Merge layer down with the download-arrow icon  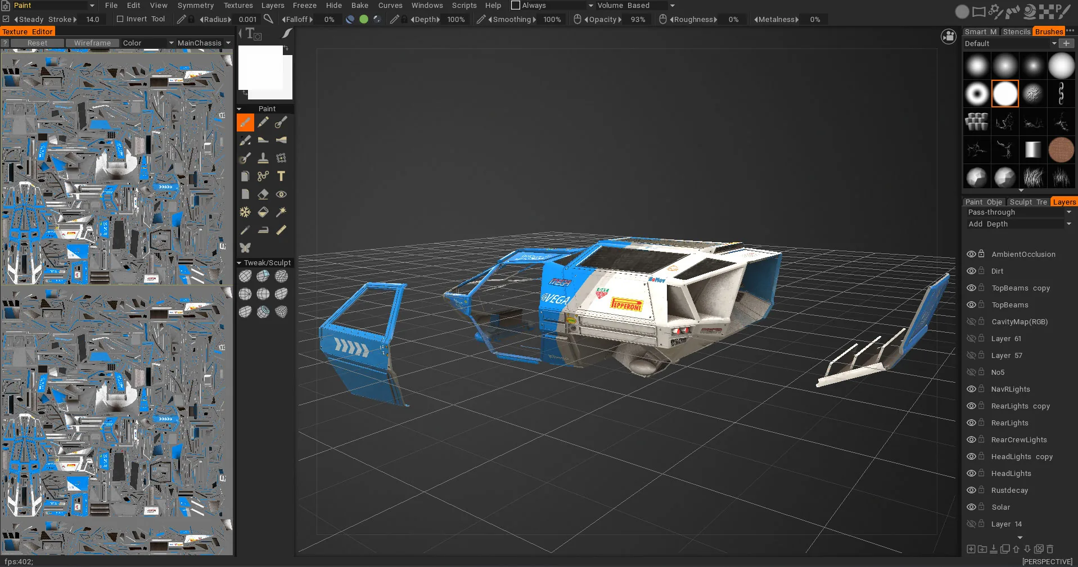994,549
